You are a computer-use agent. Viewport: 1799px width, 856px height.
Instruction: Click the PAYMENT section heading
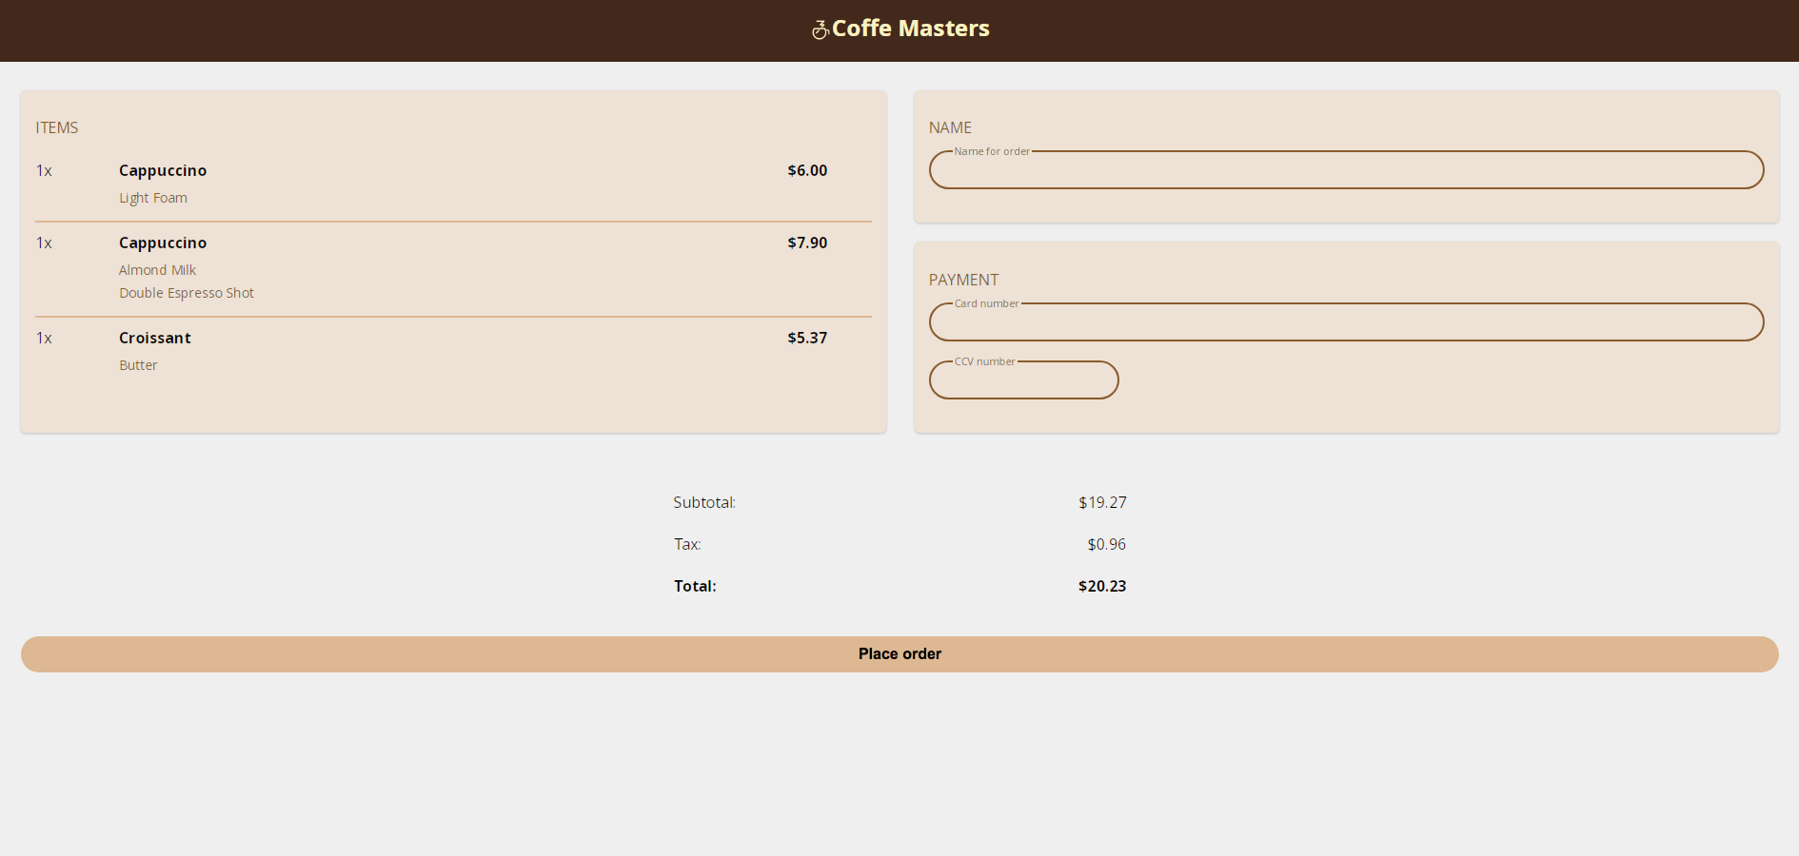(963, 280)
